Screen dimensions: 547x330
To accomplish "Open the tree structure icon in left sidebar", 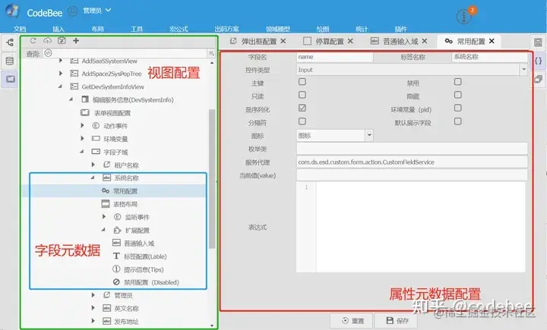I will [10, 42].
